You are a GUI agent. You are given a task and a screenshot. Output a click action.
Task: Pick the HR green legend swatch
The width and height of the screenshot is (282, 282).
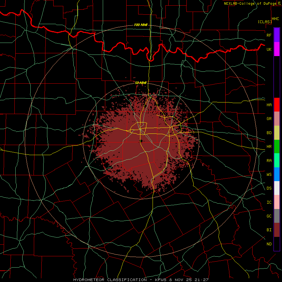tap(277, 147)
